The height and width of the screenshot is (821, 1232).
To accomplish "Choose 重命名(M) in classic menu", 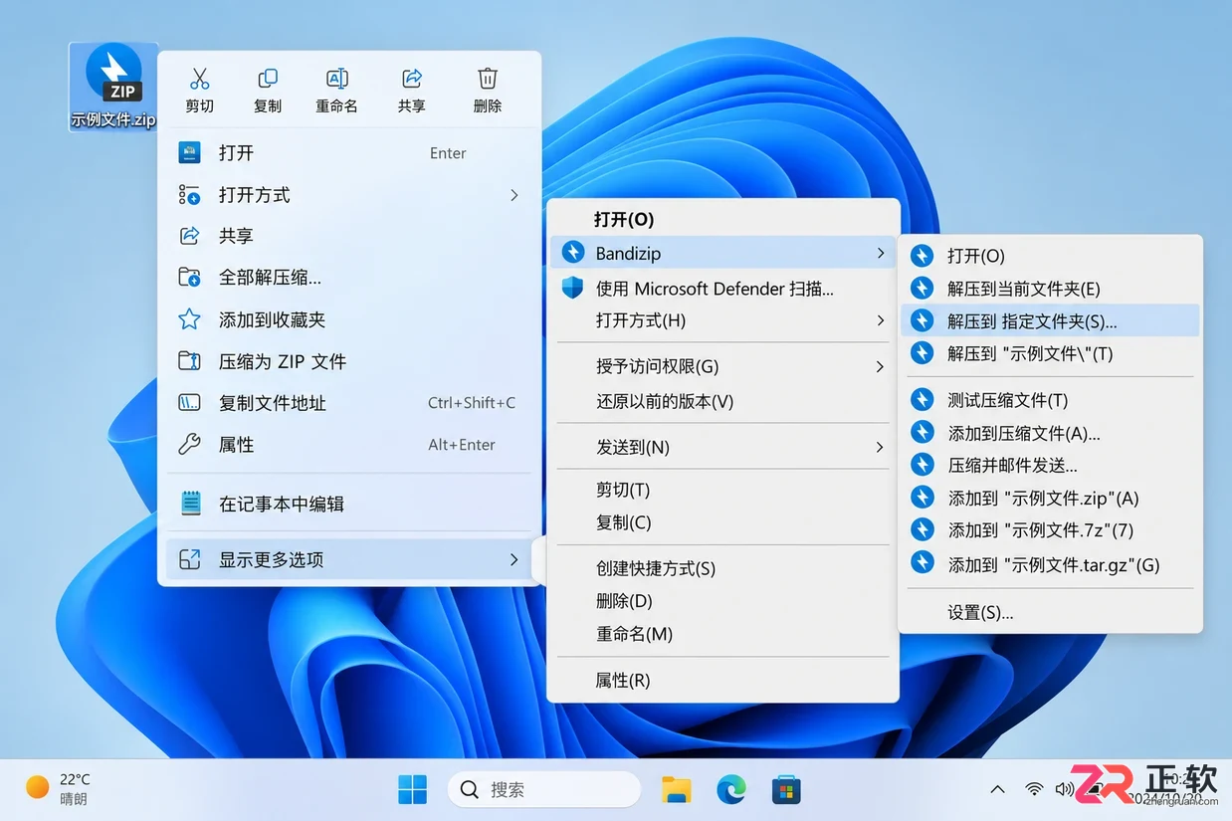I will click(723, 634).
